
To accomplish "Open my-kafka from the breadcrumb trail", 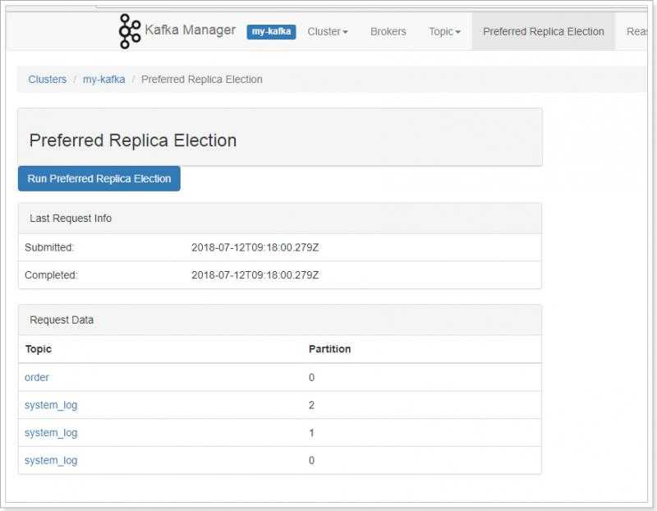I will [104, 80].
